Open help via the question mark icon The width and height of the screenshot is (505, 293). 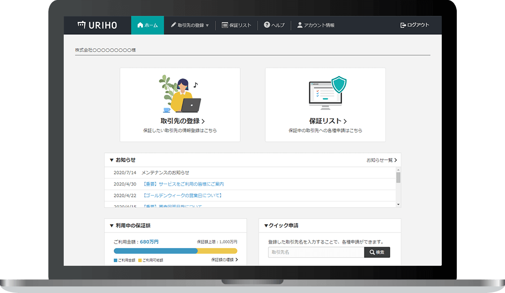(266, 25)
